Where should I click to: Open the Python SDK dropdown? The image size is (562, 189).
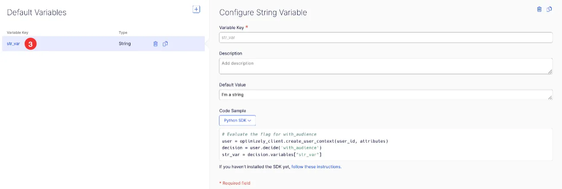point(238,120)
